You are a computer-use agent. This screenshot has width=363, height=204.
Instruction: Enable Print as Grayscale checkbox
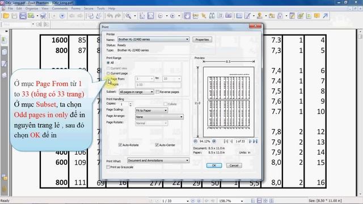click(x=108, y=167)
